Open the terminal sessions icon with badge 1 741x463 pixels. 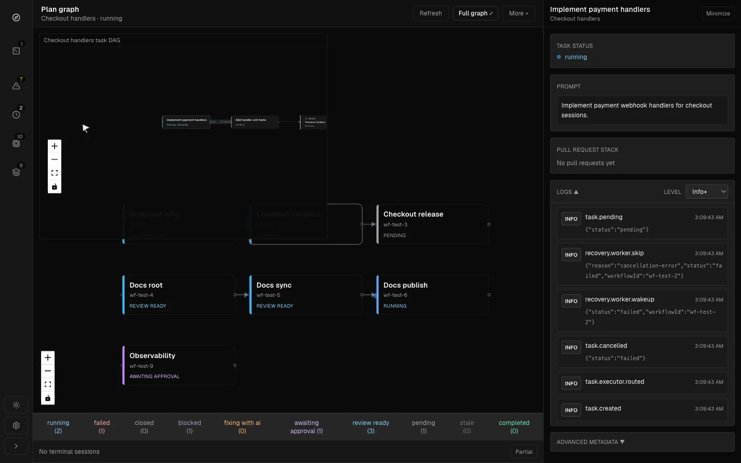(16, 51)
